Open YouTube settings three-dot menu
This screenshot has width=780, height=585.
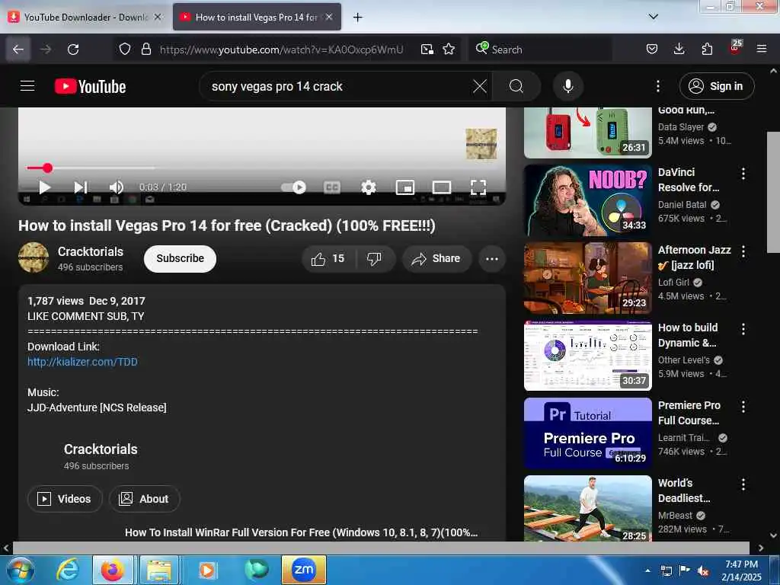click(x=657, y=86)
